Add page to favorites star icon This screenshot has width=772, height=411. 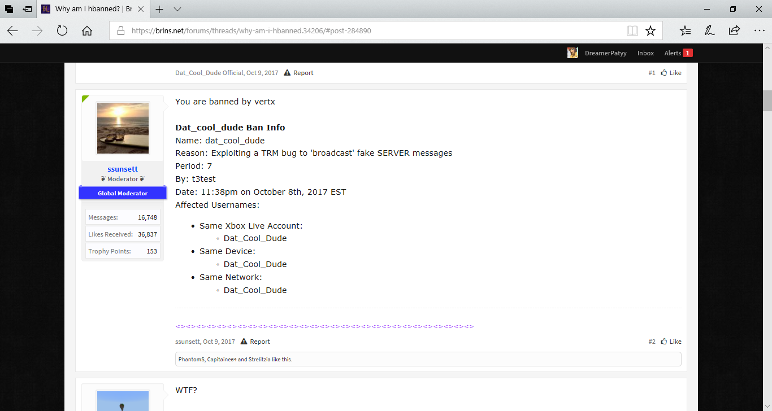click(650, 30)
